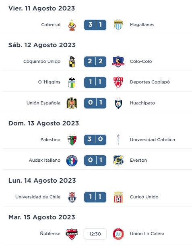Click the Magallanes team crest
The width and height of the screenshot is (192, 248).
(x=118, y=25)
